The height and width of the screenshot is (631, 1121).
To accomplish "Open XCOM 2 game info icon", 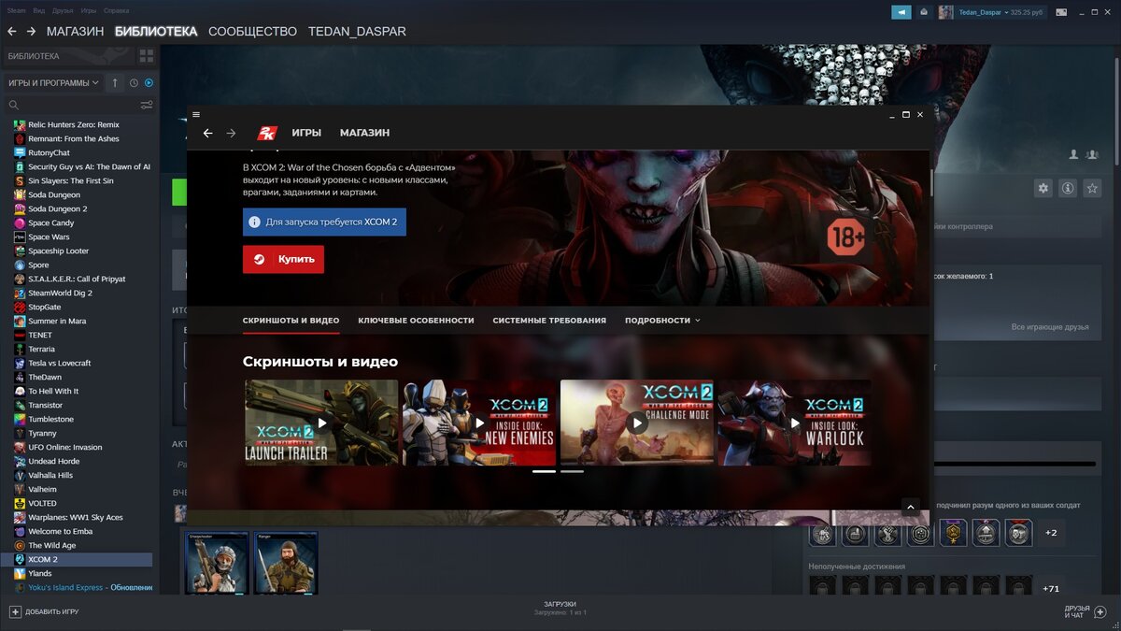I will tap(1068, 188).
